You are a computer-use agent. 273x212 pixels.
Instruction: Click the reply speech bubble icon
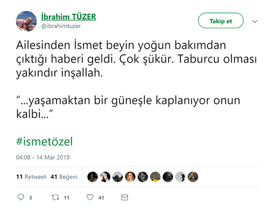pyautogui.click(x=20, y=197)
